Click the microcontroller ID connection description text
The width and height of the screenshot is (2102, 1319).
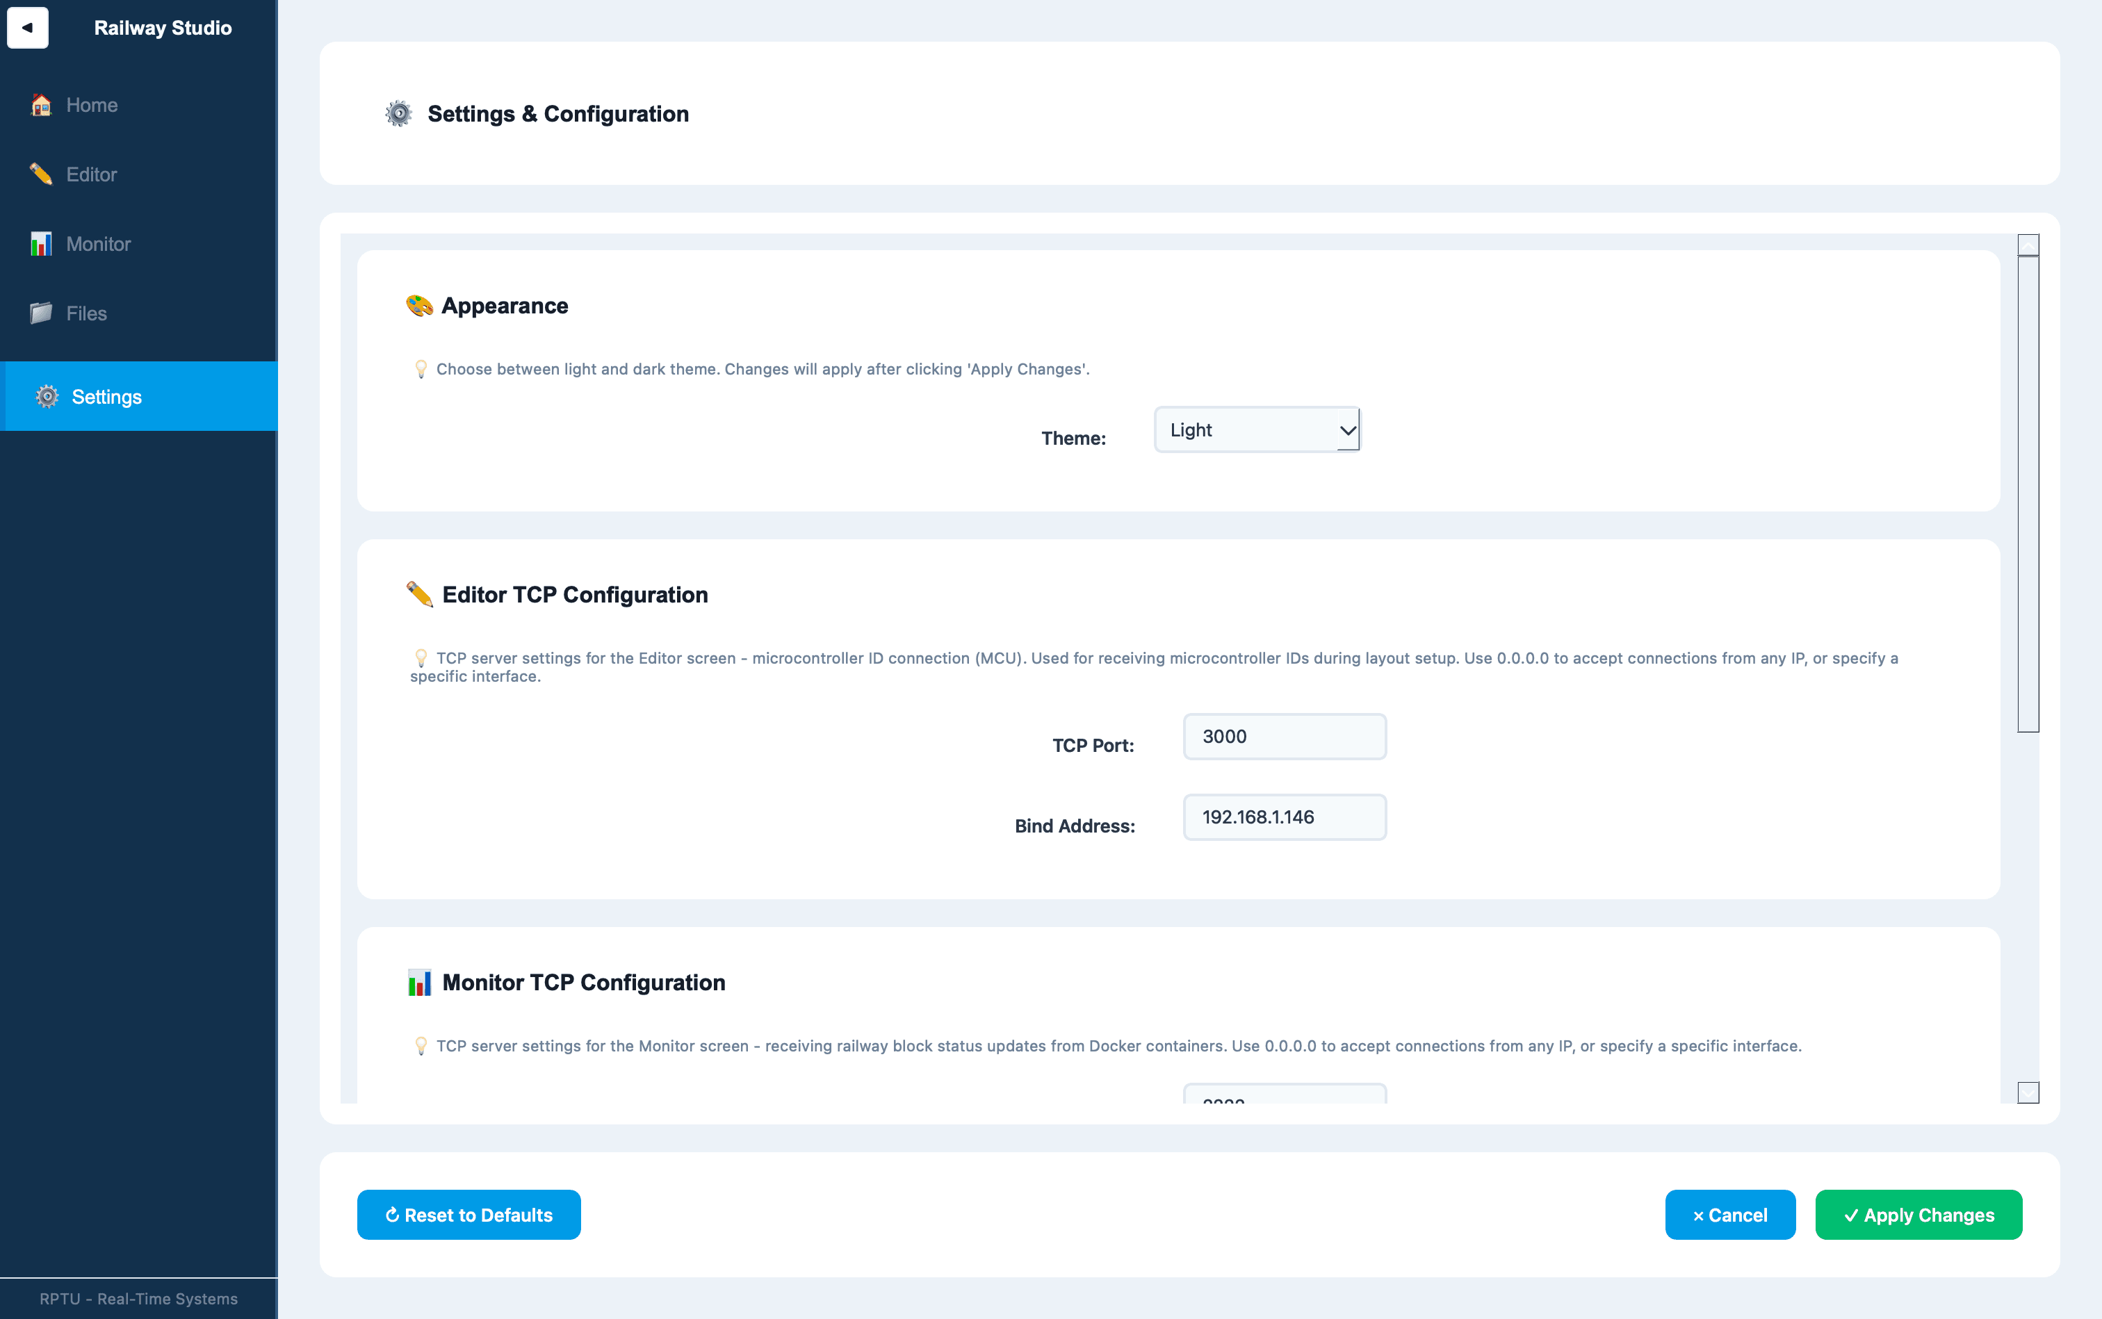[1153, 666]
